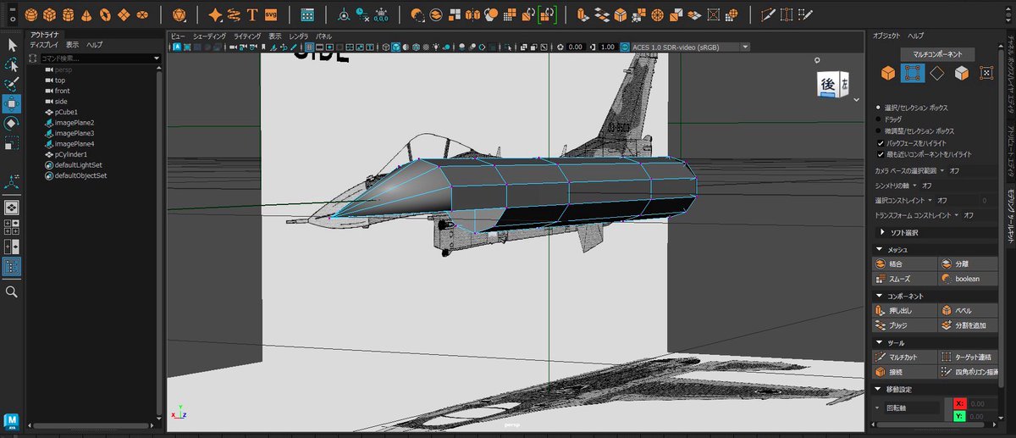The height and width of the screenshot is (438, 1016).
Task: Select the Lasso selection tool
Action: point(12,64)
